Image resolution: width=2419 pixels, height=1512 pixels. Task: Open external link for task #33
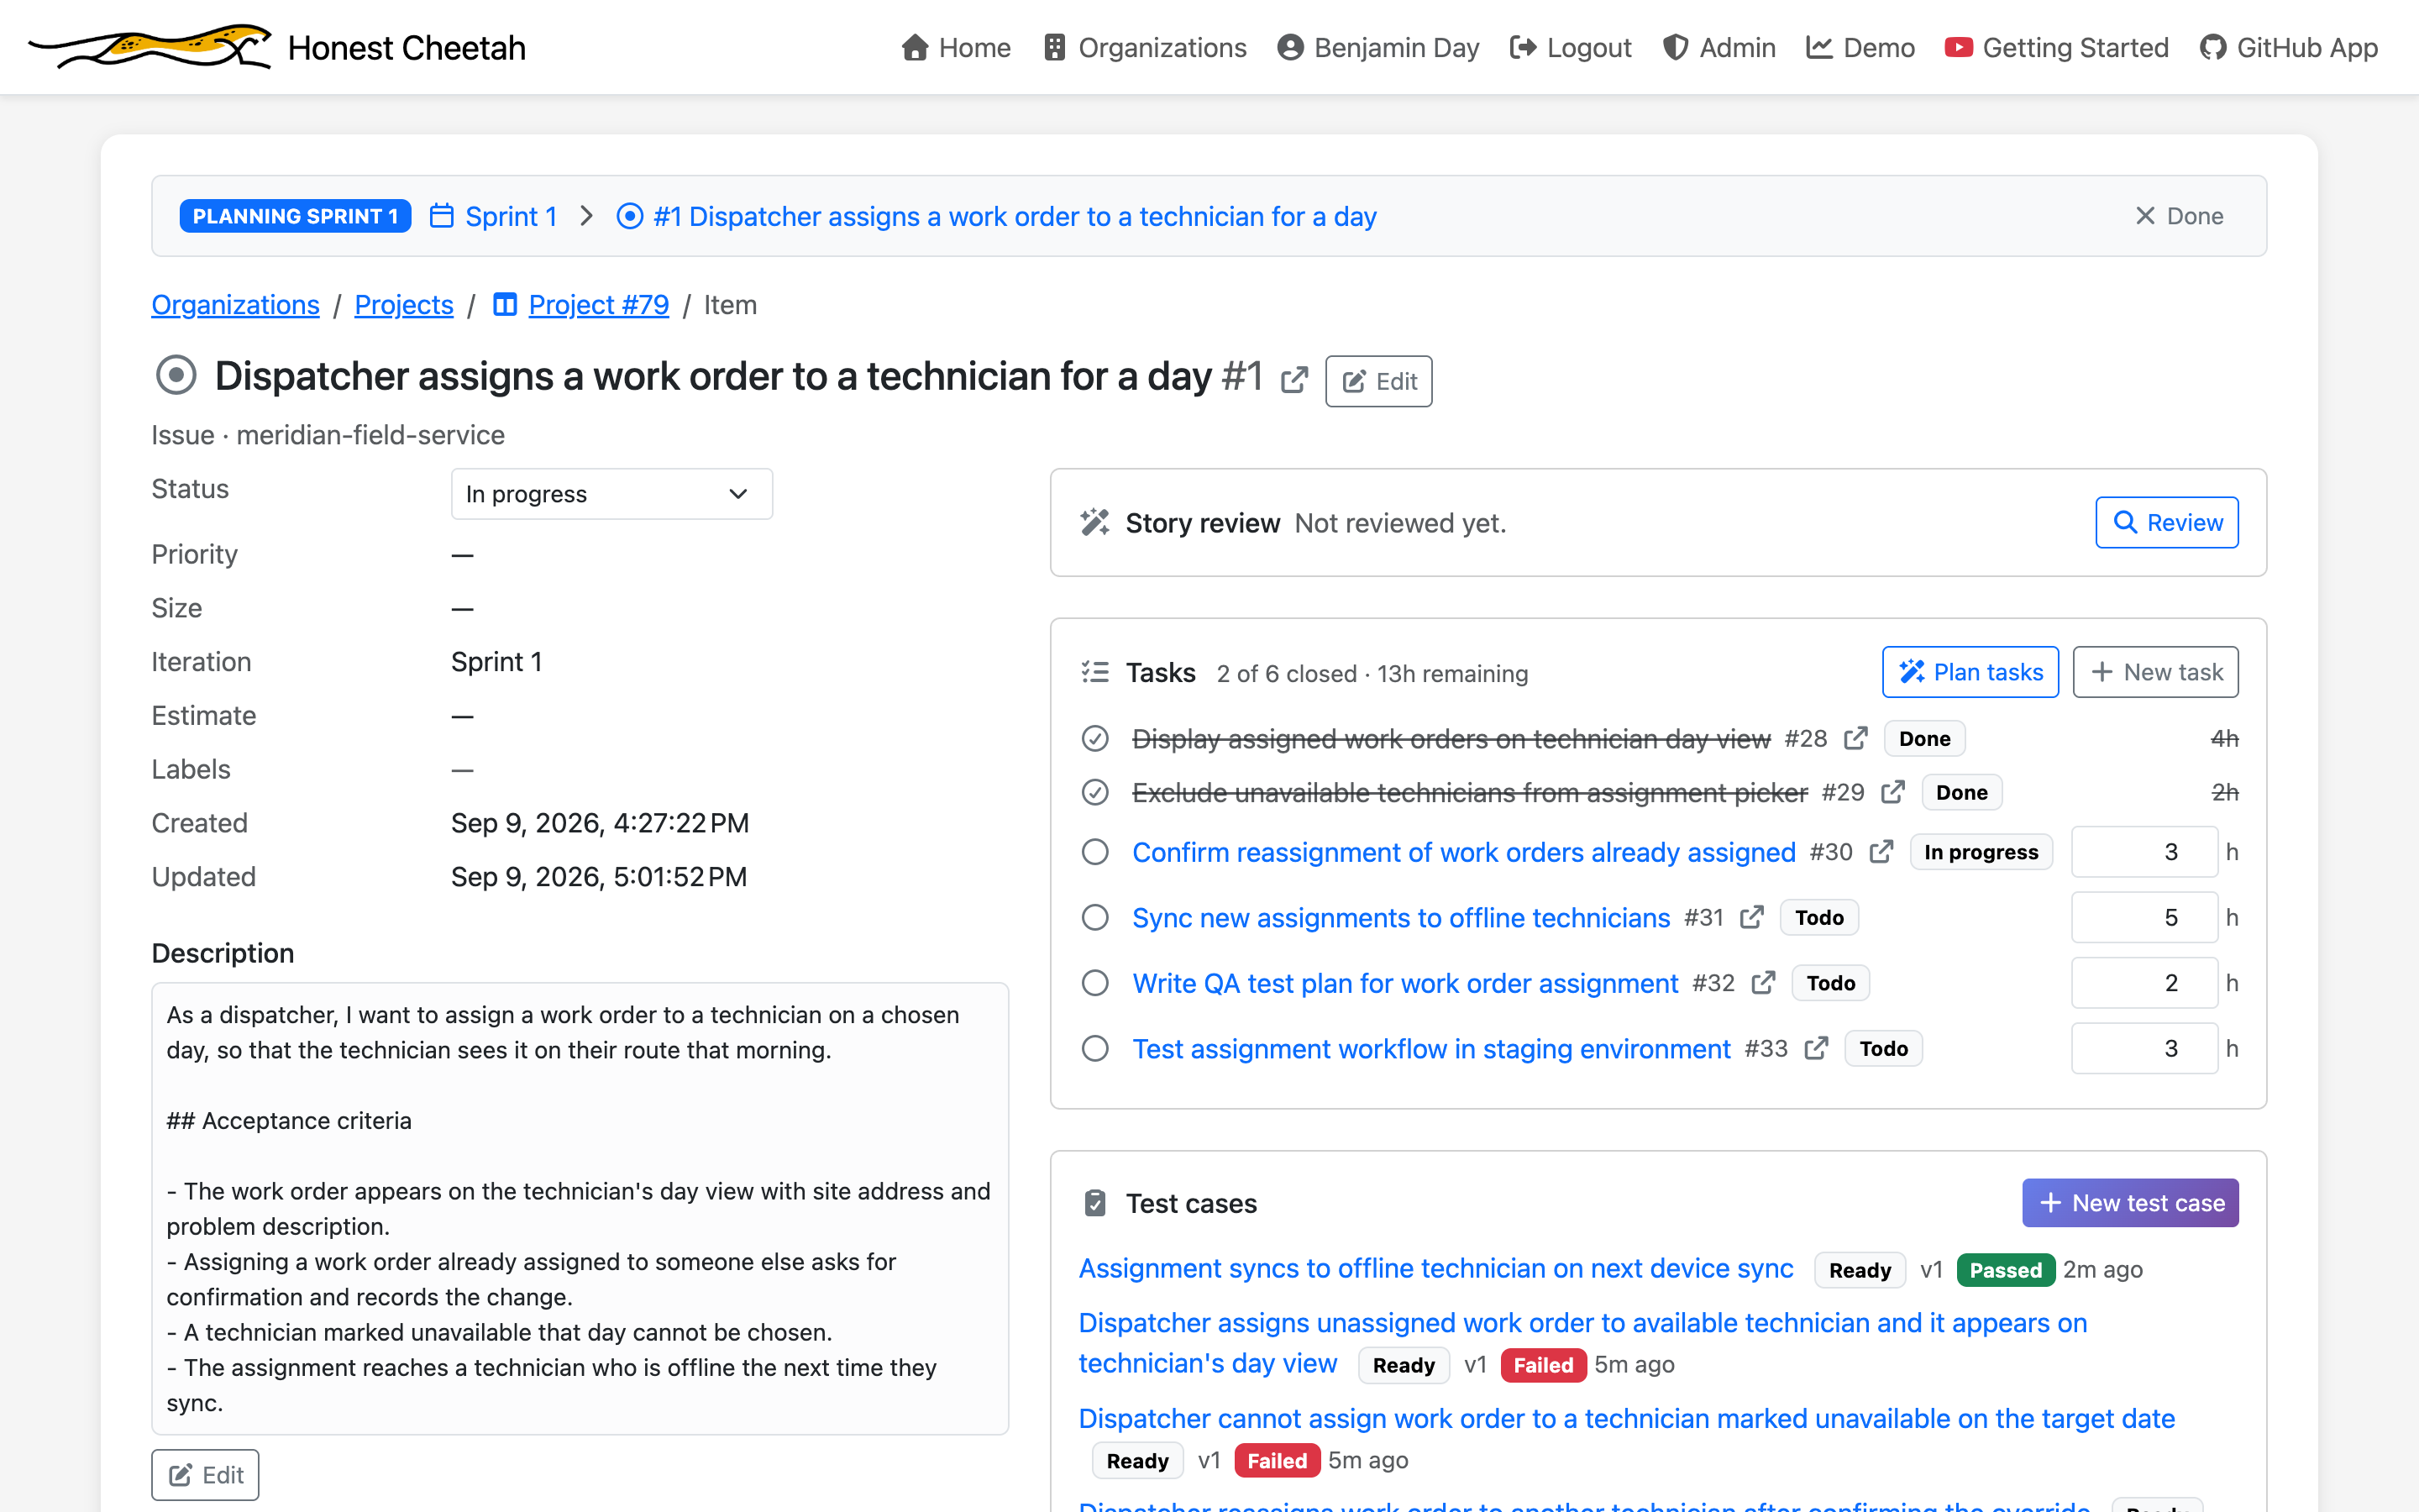(x=1816, y=1048)
